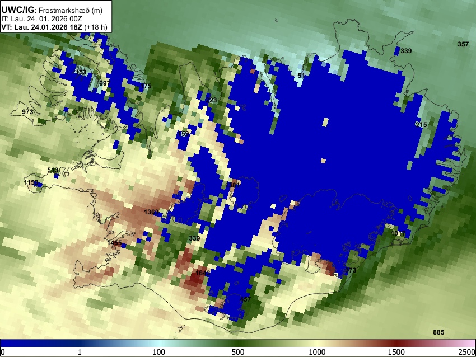Click the legend label 1000
Viewport: 476px width, 357px height.
coord(317,352)
